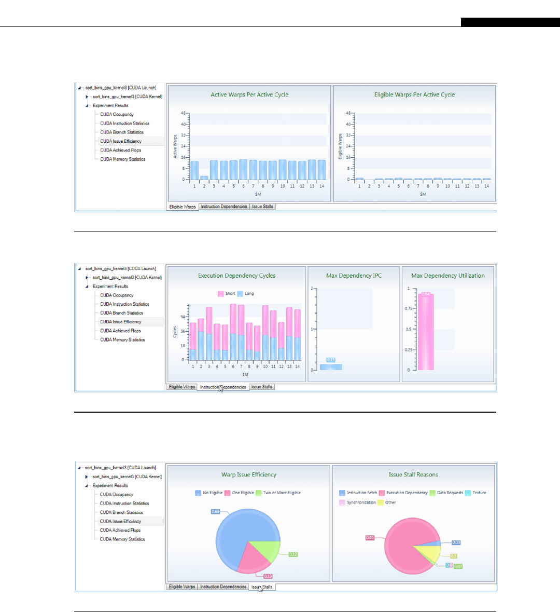This screenshot has height=612, width=560.
Task: Click the 0.19 label on Warp Issue Efficiency pie
Action: [x=268, y=576]
